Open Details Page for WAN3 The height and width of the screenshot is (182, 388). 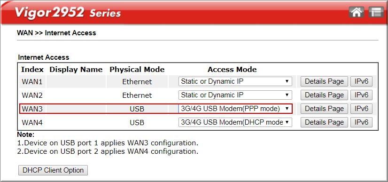tap(324, 109)
